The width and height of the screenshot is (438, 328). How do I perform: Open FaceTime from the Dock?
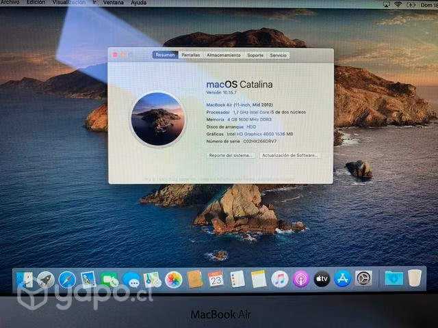109,279
